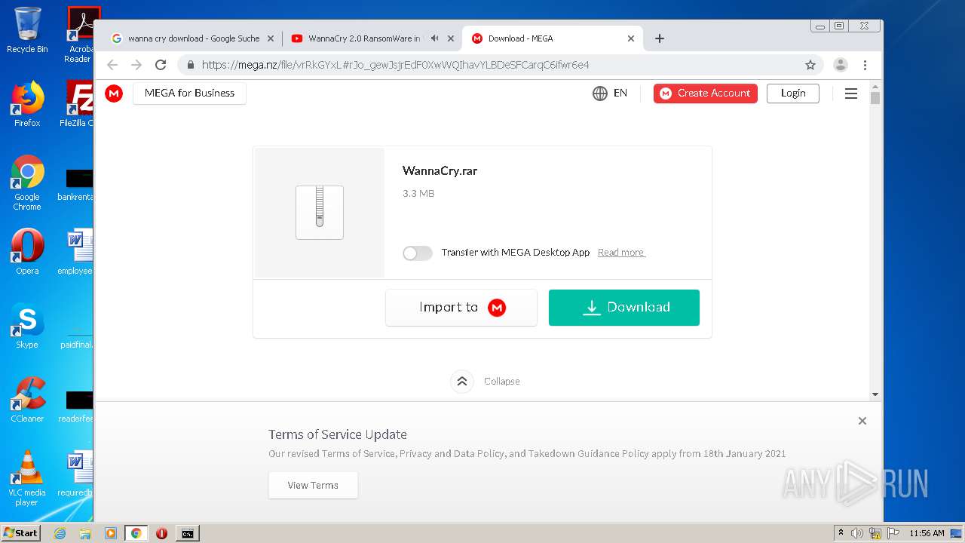Click the volume speaker tray icon
This screenshot has height=543, width=965.
pos(857,533)
